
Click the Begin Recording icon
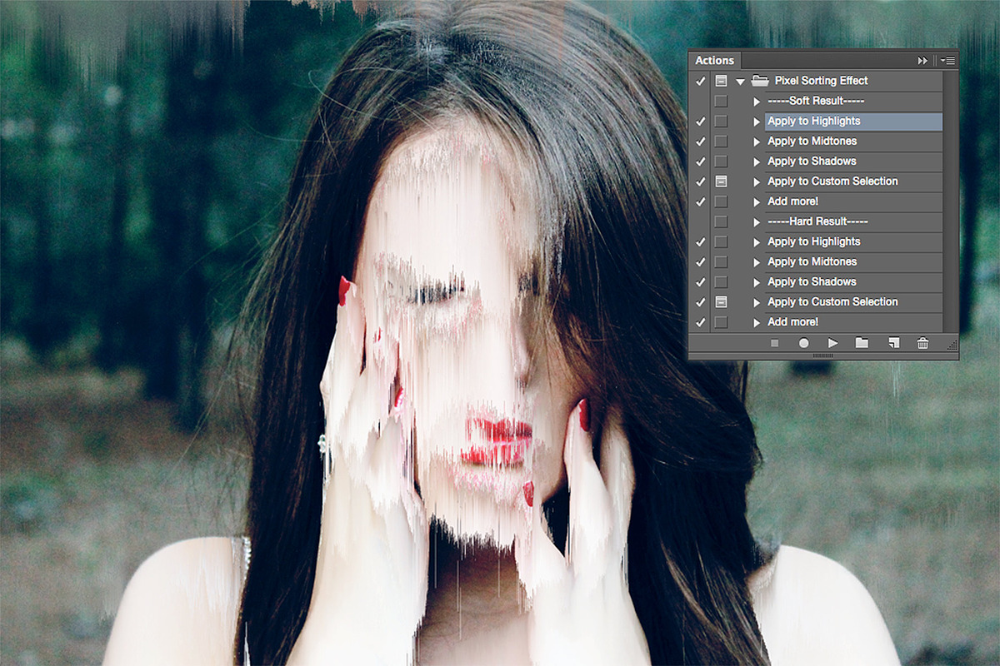click(802, 343)
